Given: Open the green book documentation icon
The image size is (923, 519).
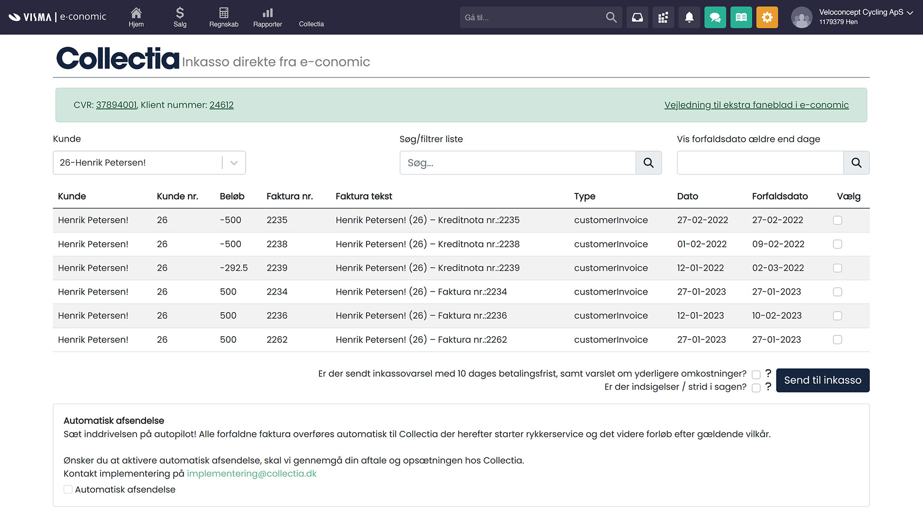Looking at the screenshot, I should pos(741,17).
